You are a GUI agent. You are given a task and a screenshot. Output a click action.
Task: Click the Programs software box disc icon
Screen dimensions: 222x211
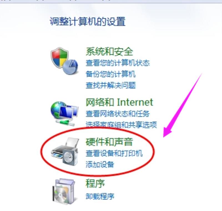click(x=64, y=191)
